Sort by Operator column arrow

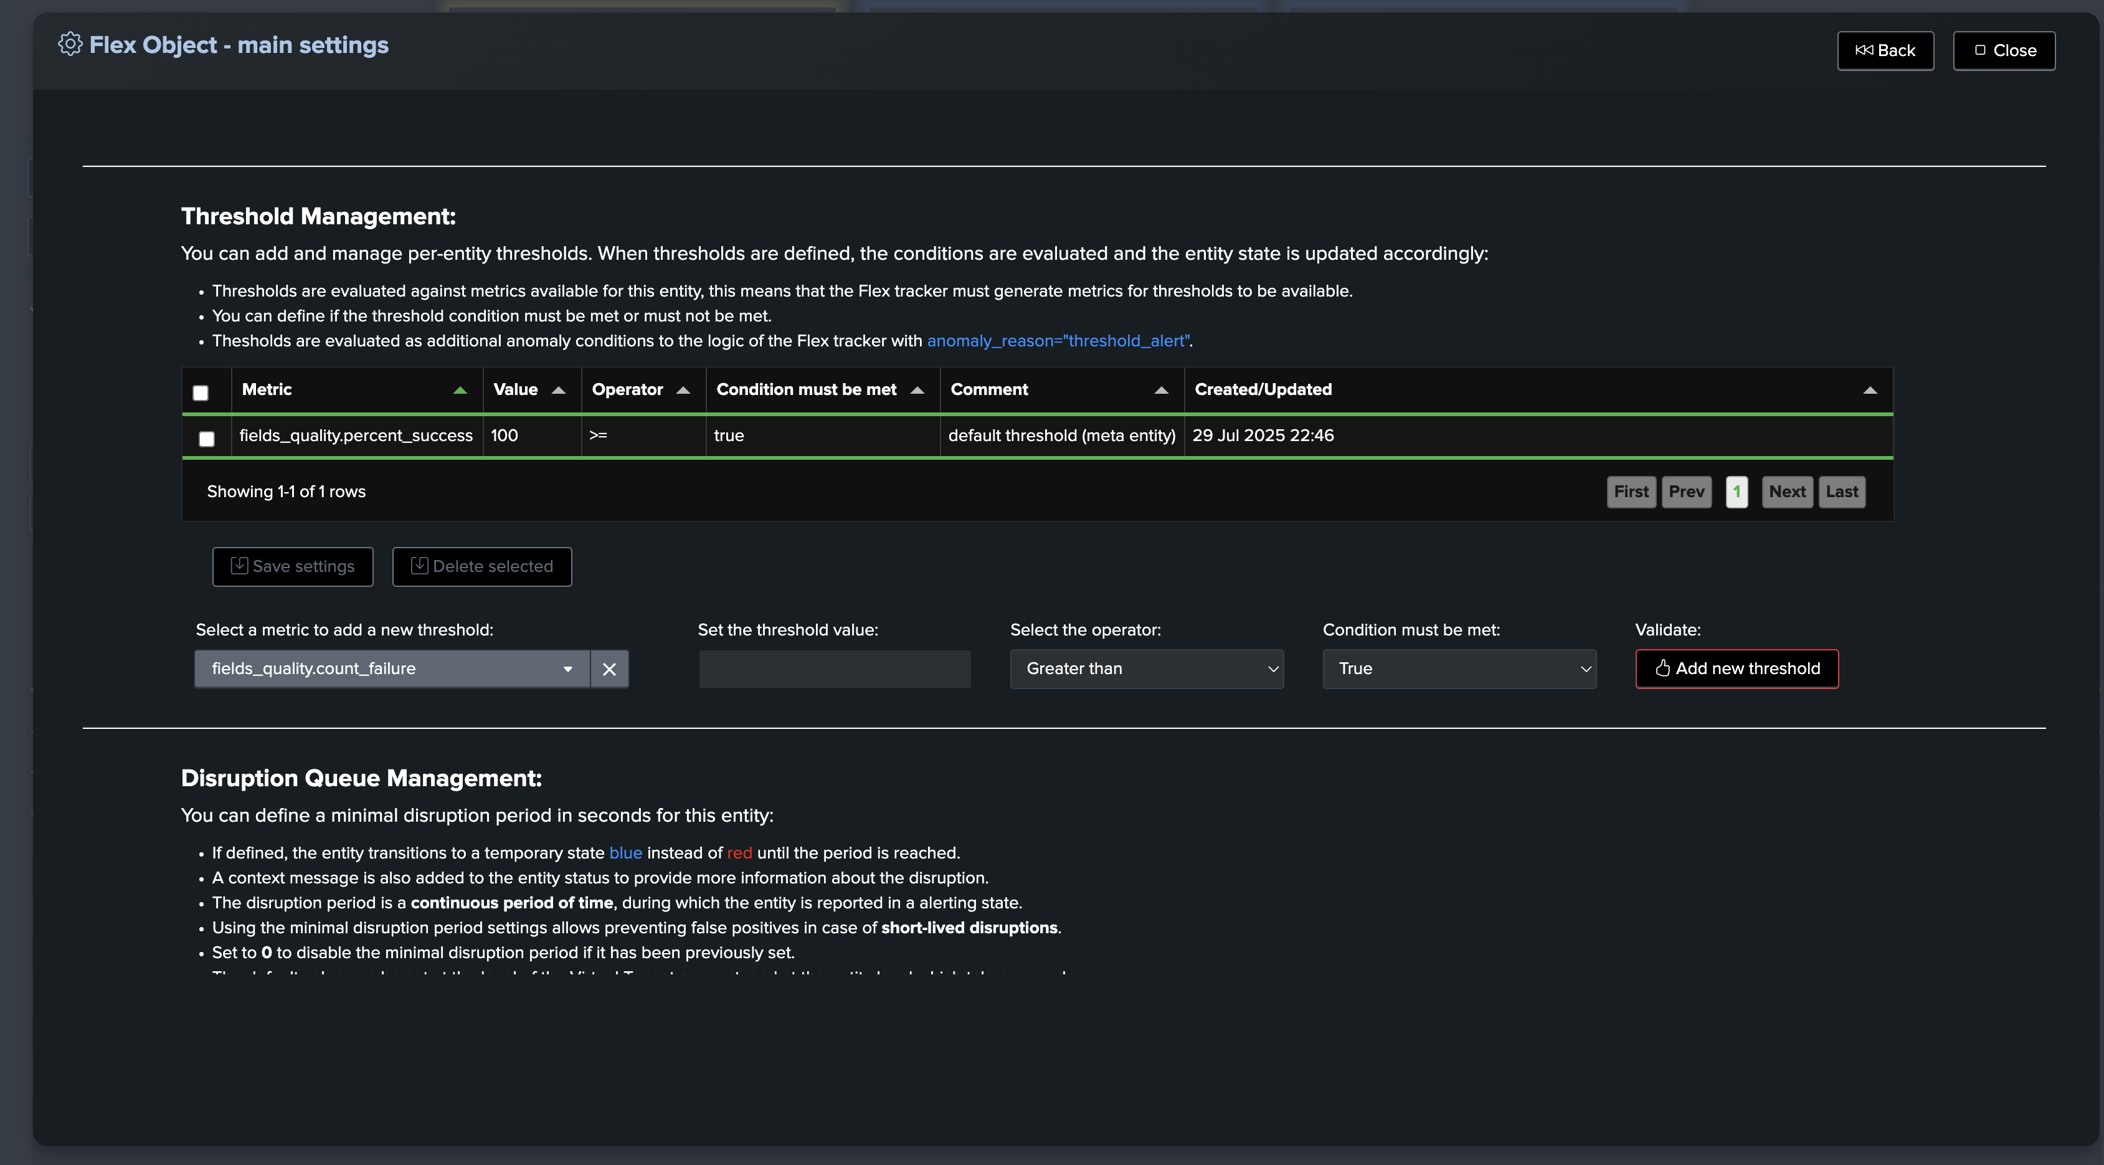point(684,391)
